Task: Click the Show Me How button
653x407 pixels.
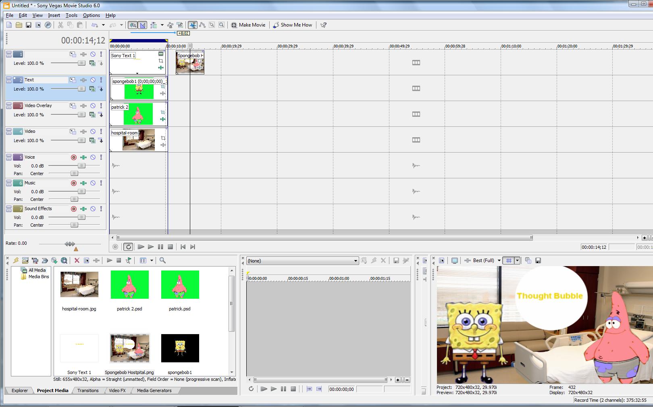Action: 293,25
